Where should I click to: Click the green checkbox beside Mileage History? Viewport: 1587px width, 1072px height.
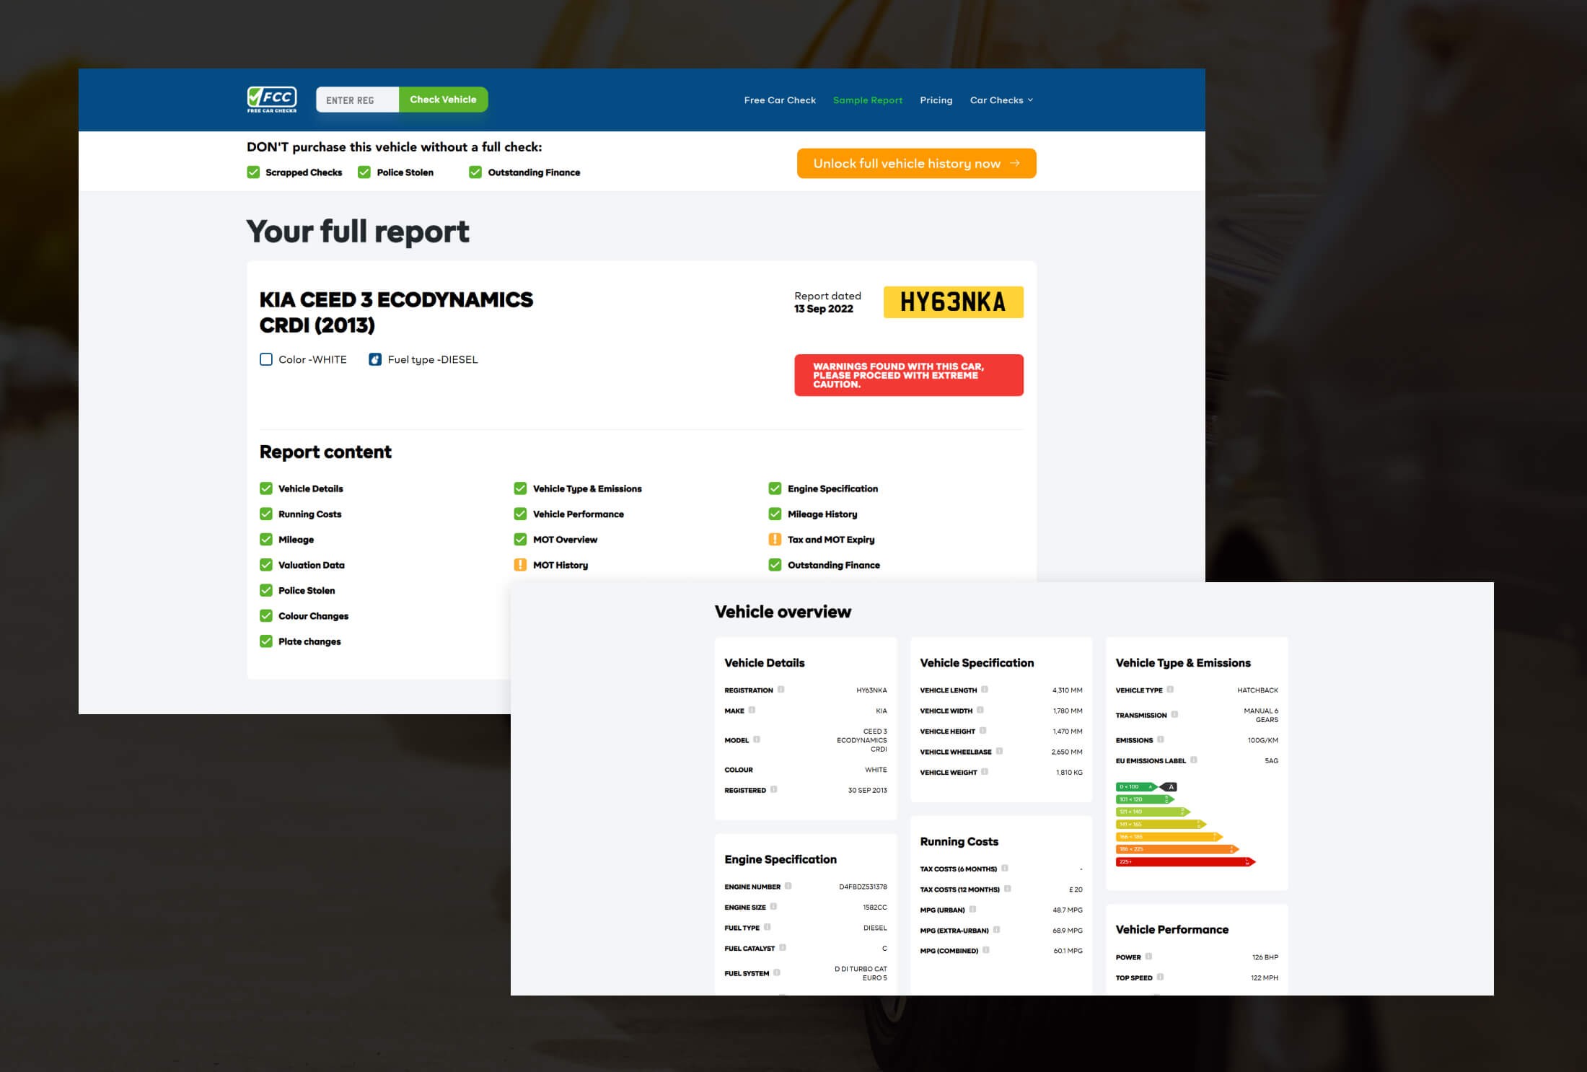pos(775,514)
